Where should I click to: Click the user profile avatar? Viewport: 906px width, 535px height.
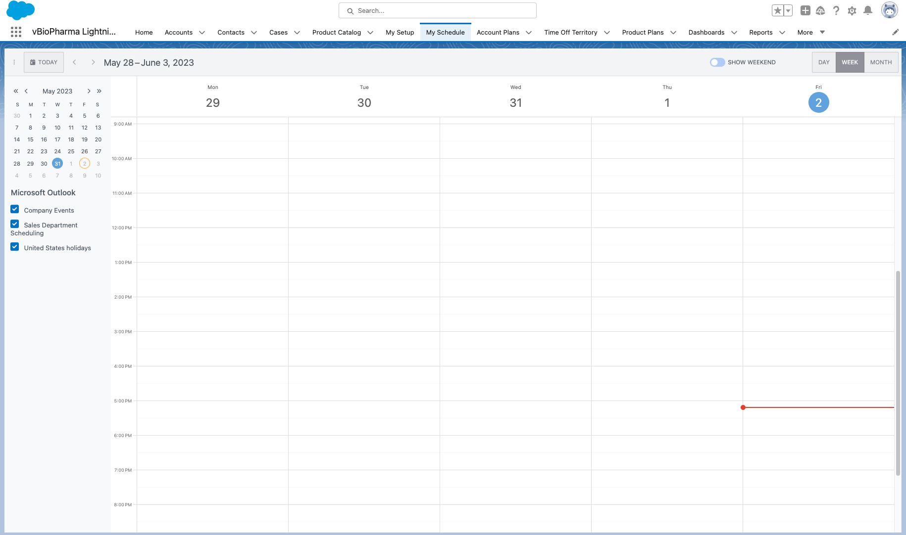pyautogui.click(x=889, y=10)
